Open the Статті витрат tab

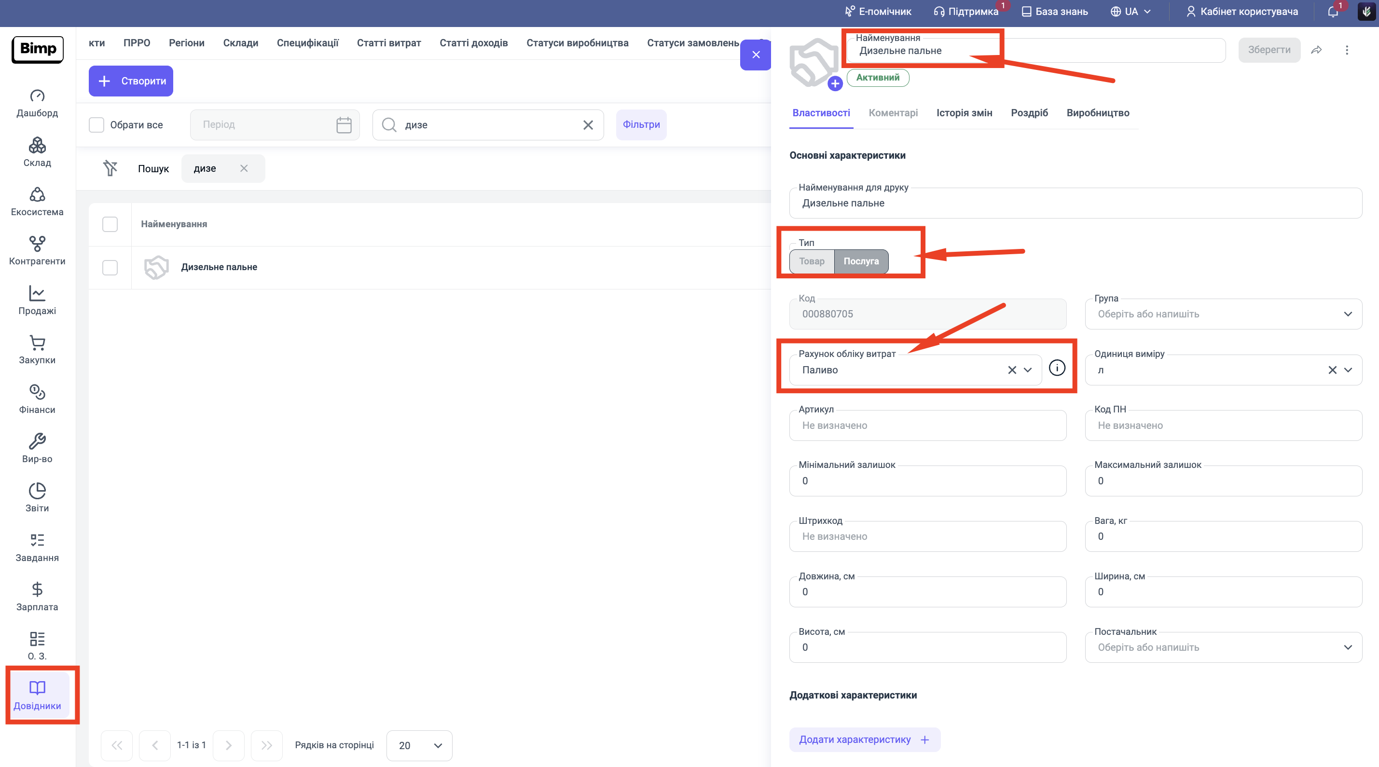pos(388,43)
